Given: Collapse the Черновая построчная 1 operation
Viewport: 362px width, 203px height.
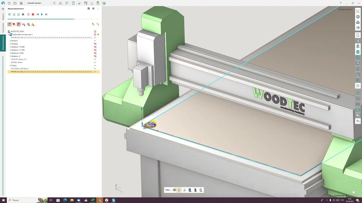Looking at the screenshot, I should click(x=8, y=34).
